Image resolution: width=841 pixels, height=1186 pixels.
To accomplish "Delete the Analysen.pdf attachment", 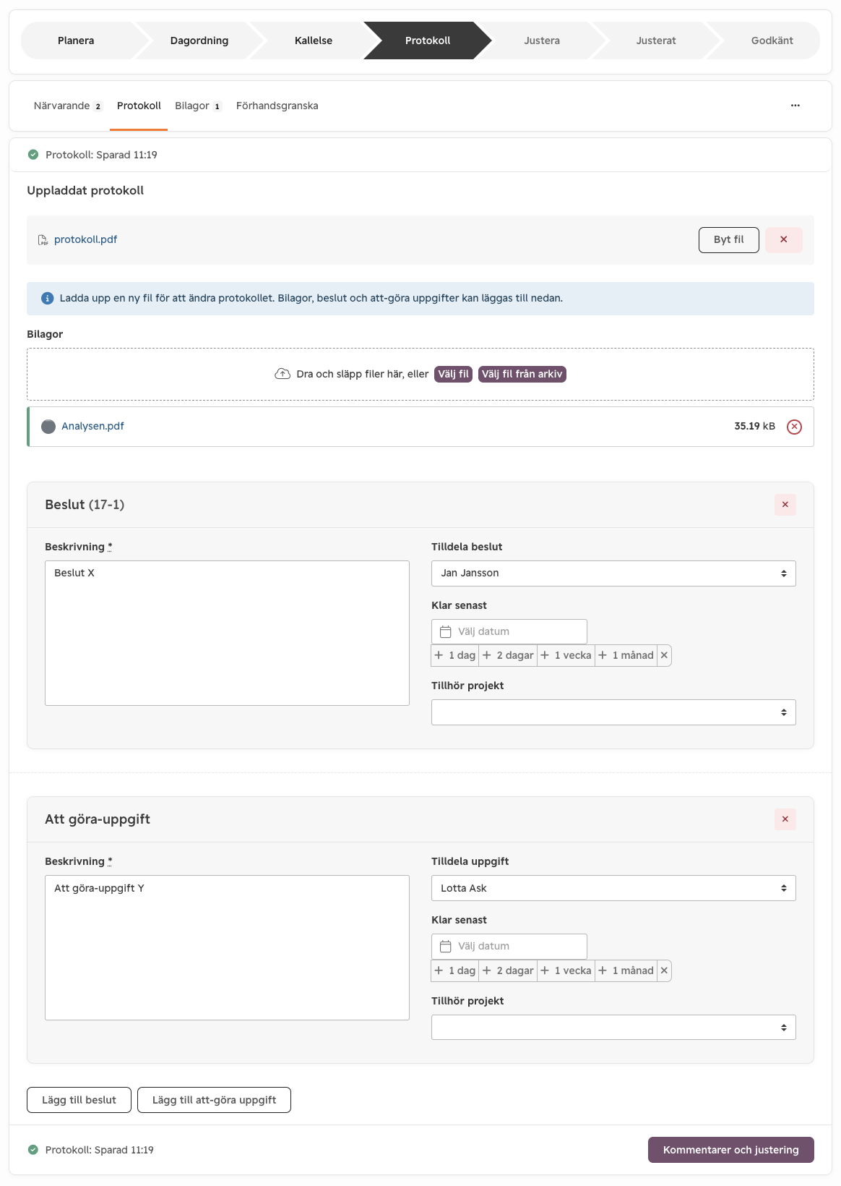I will click(x=794, y=427).
